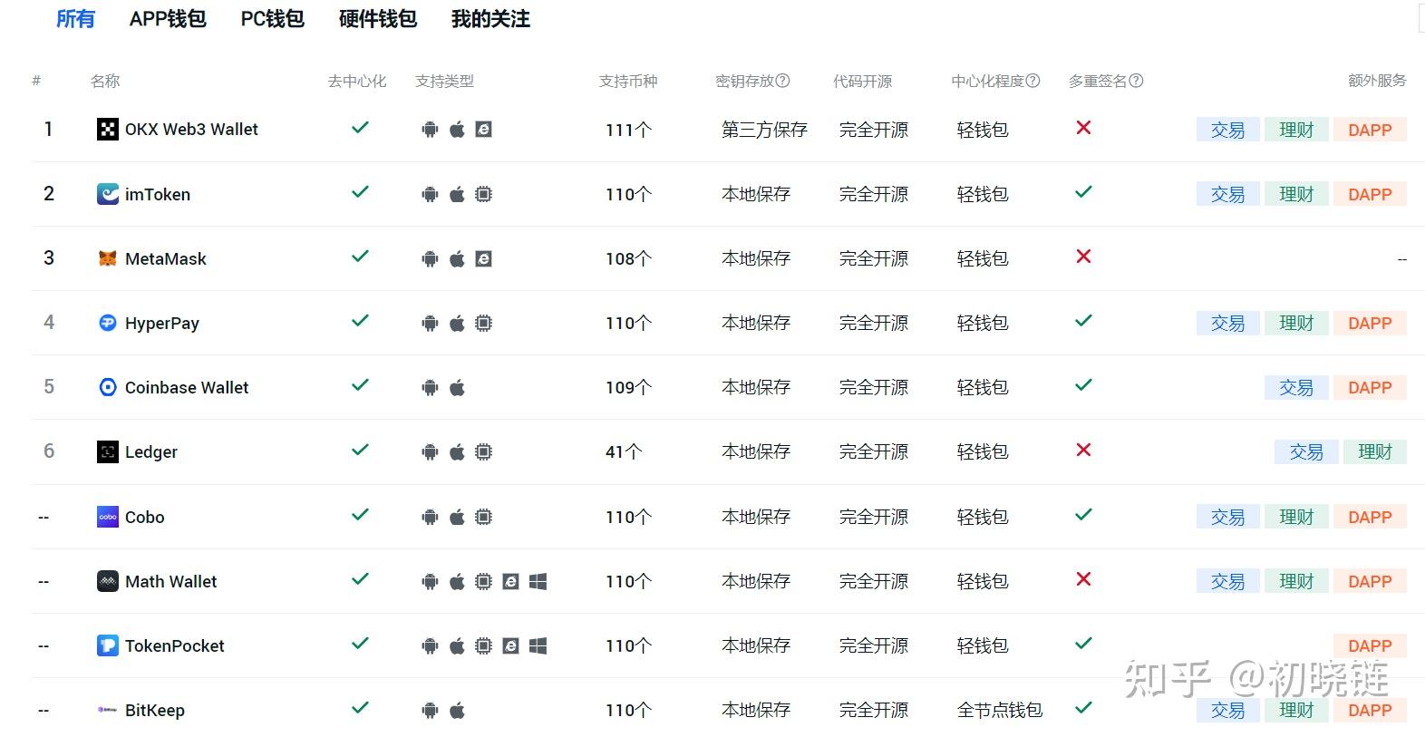Click the Coinbase Wallet logo icon
Viewport: 1425px width, 737px height.
coord(108,387)
